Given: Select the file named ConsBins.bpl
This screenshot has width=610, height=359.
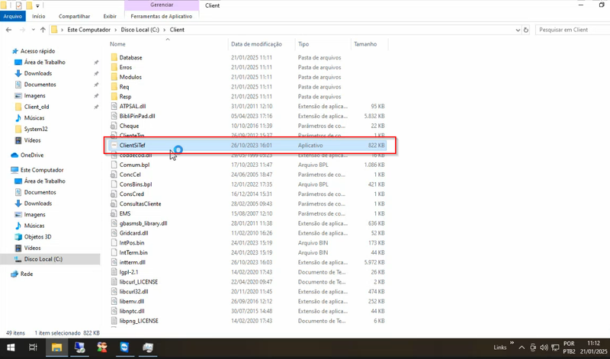Looking at the screenshot, I should click(x=136, y=184).
